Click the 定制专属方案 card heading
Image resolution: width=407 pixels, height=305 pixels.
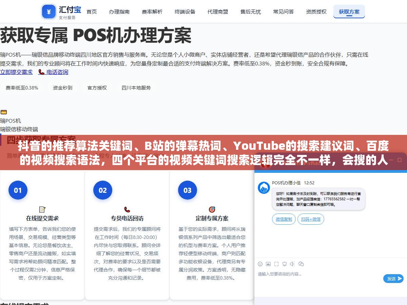[212, 219]
